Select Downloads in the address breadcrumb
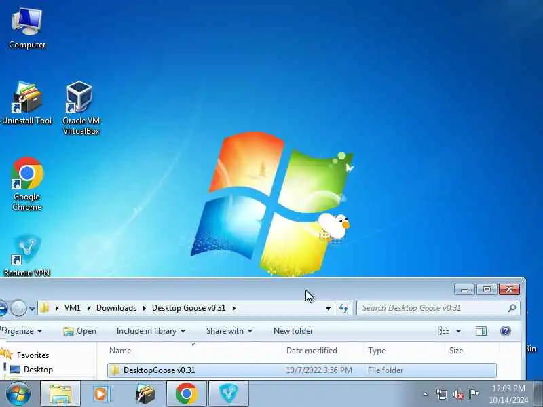 pyautogui.click(x=116, y=308)
